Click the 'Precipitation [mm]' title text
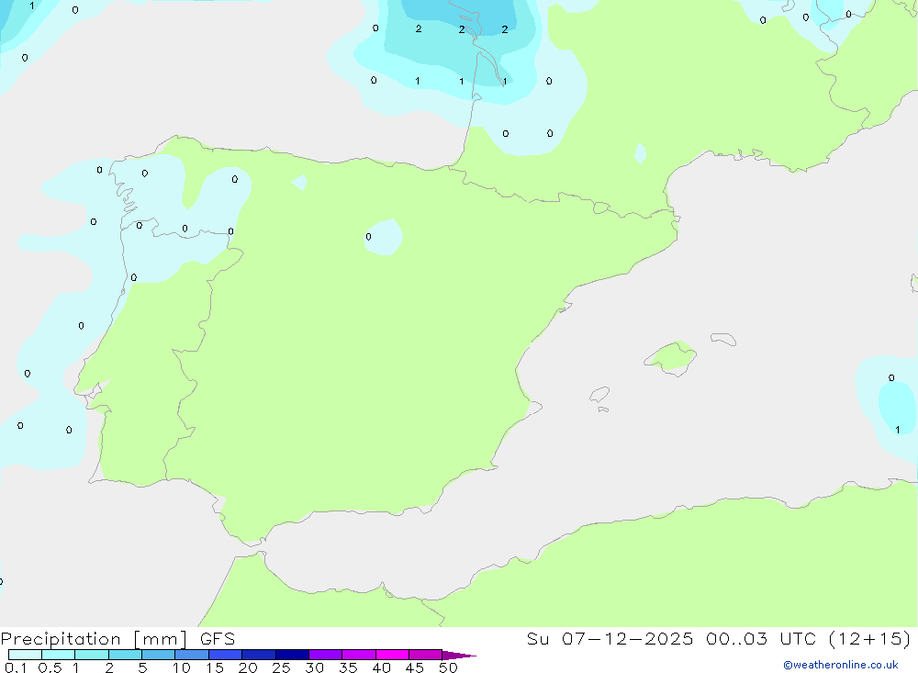 (94, 639)
